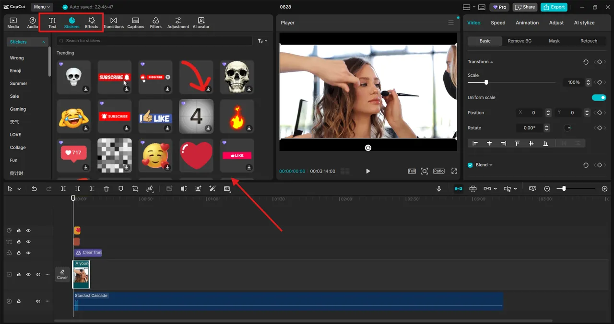
Task: Select the Transitions tool
Action: (x=113, y=22)
